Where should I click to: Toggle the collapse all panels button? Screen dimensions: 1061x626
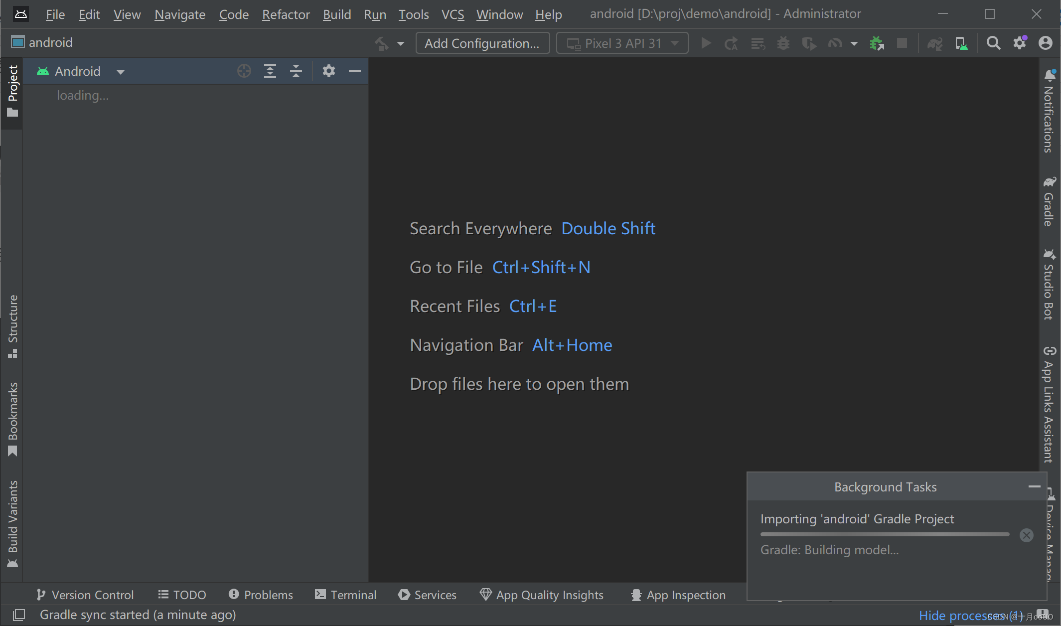click(x=296, y=72)
